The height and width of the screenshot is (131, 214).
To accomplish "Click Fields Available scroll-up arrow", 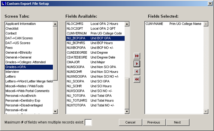I will point(127,24).
